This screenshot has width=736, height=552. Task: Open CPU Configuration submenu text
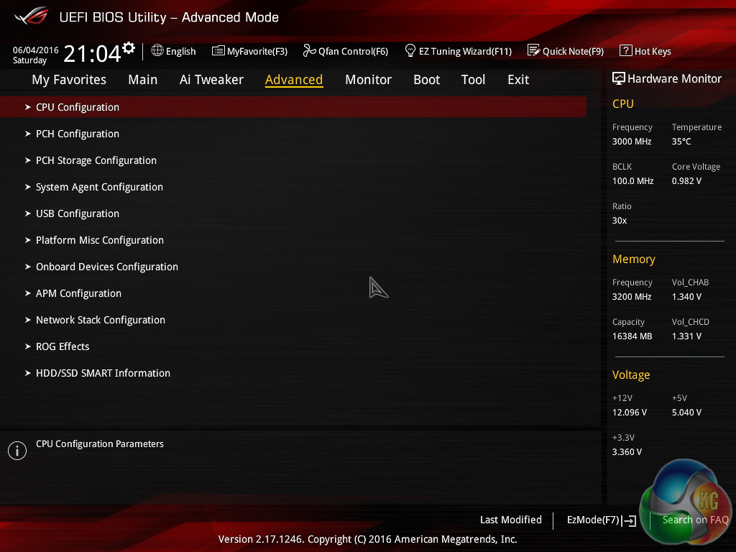[x=78, y=108]
